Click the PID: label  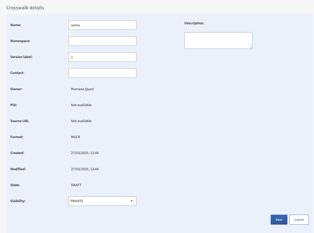(x=14, y=105)
